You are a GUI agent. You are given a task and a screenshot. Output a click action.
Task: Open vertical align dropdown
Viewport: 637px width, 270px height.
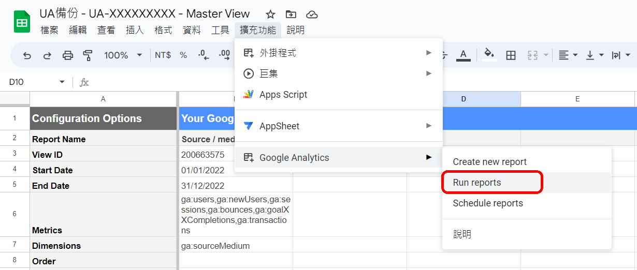(595, 55)
